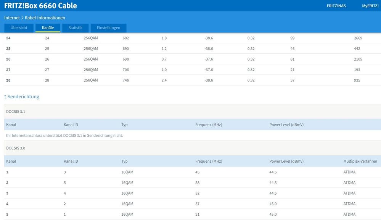Select the Kanäle tab

[48, 28]
